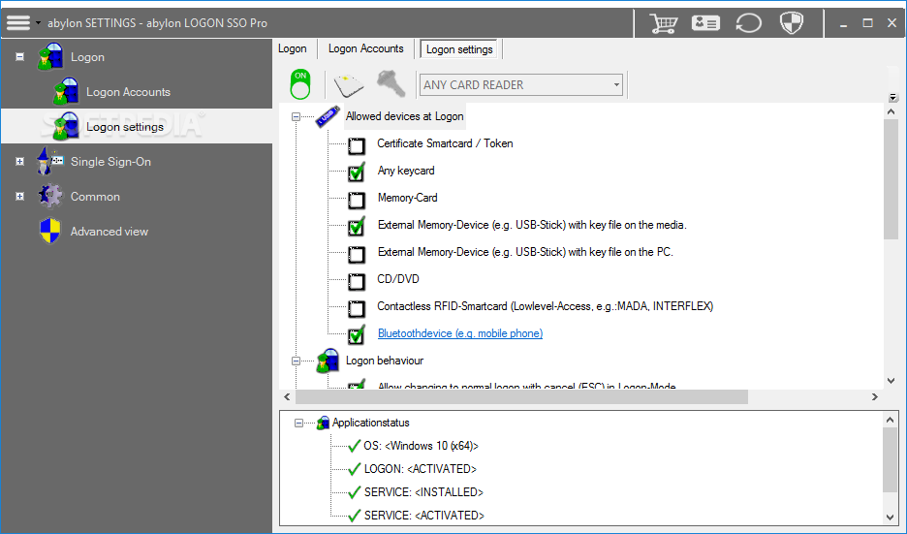
Task: Enable Certificate Smartcard / Token checkbox
Action: coord(357,146)
